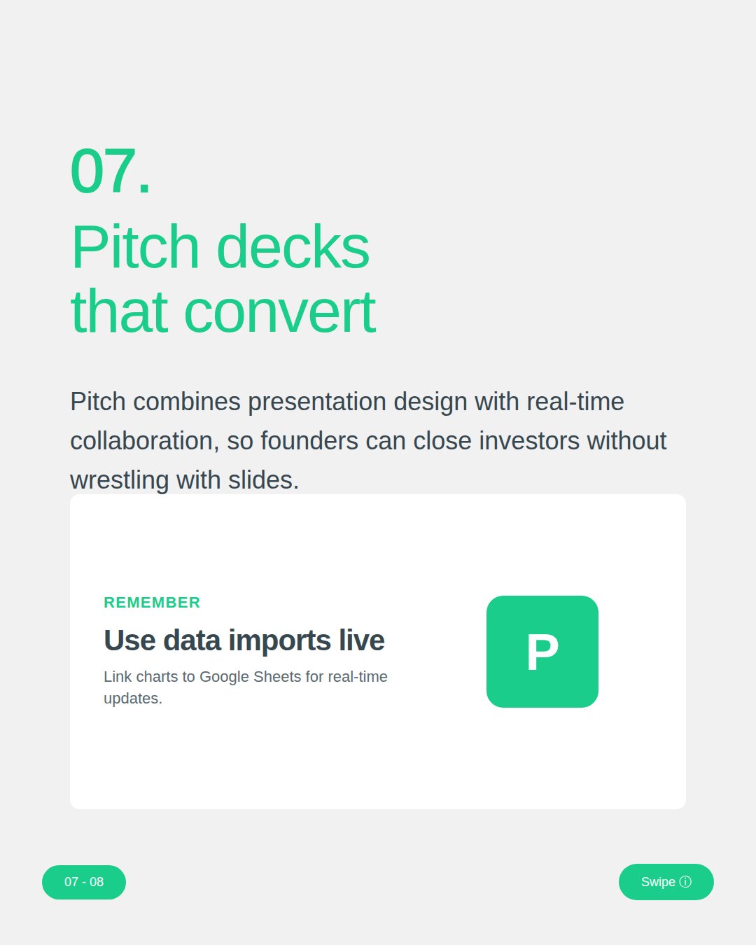Click the wrestling with slides line
The height and width of the screenshot is (945, 756).
pos(185,480)
